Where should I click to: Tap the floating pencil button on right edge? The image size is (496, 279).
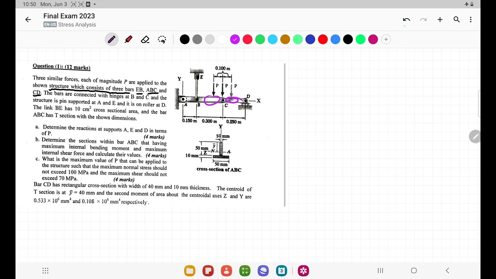(x=475, y=136)
